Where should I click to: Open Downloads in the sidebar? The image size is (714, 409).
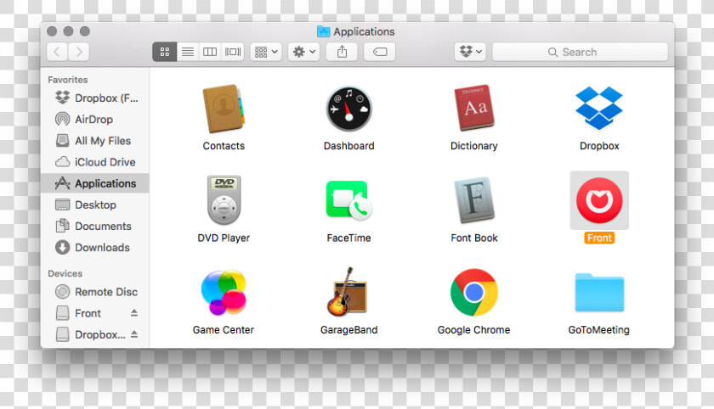tap(95, 247)
